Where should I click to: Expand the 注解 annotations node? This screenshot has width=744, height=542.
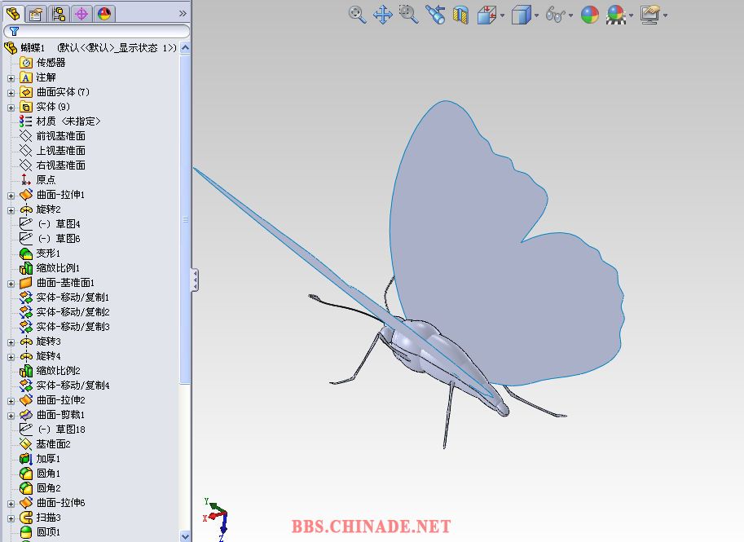pos(11,77)
